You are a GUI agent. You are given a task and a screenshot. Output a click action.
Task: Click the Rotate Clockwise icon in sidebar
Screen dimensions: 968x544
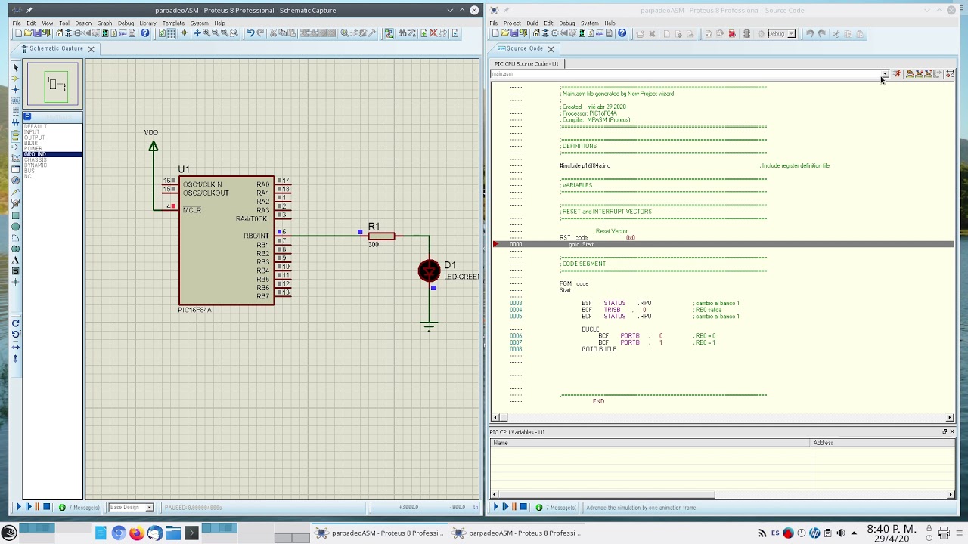pos(15,323)
